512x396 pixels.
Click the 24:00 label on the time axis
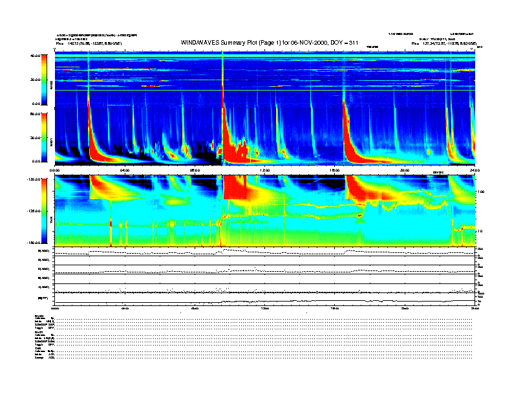click(474, 170)
